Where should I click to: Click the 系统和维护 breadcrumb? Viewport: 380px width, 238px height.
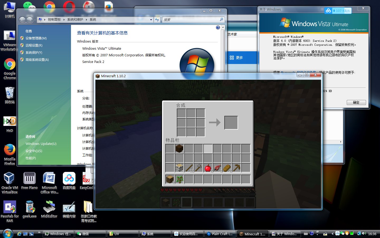[x=75, y=20]
